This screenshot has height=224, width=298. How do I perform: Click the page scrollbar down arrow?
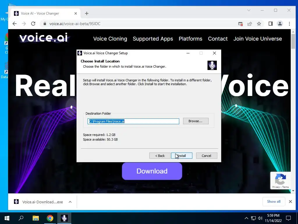pos(293,191)
